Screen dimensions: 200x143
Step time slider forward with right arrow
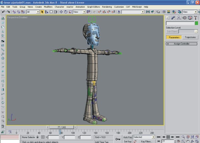[x=75, y=127]
